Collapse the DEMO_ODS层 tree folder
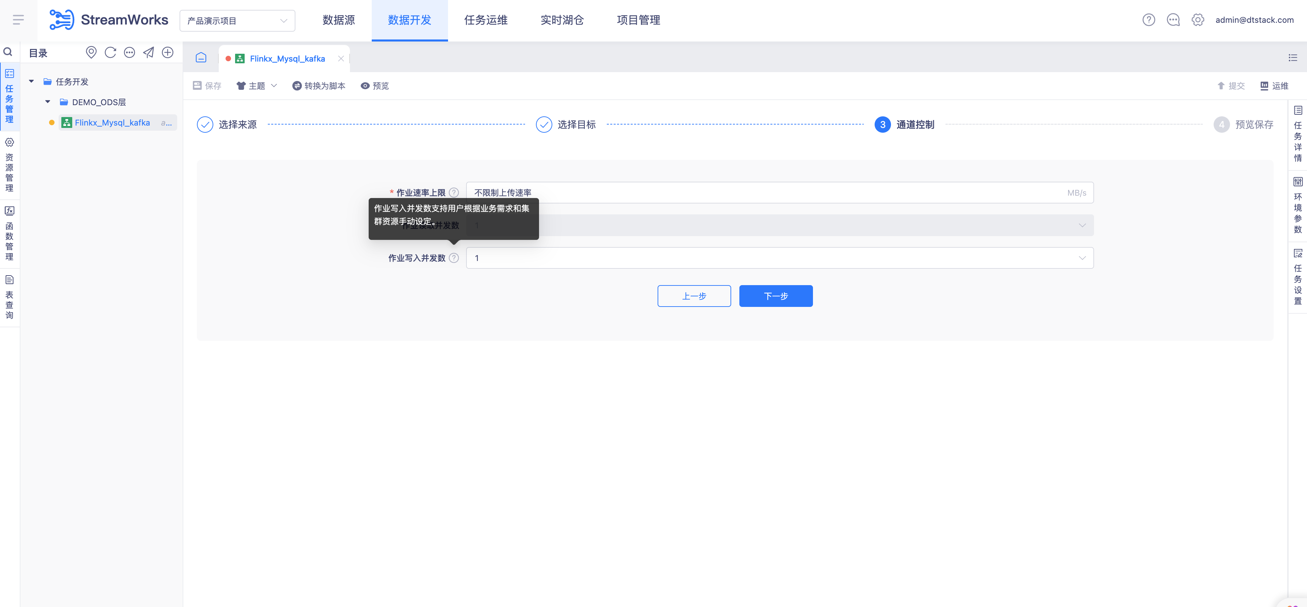The height and width of the screenshot is (607, 1307). click(48, 102)
